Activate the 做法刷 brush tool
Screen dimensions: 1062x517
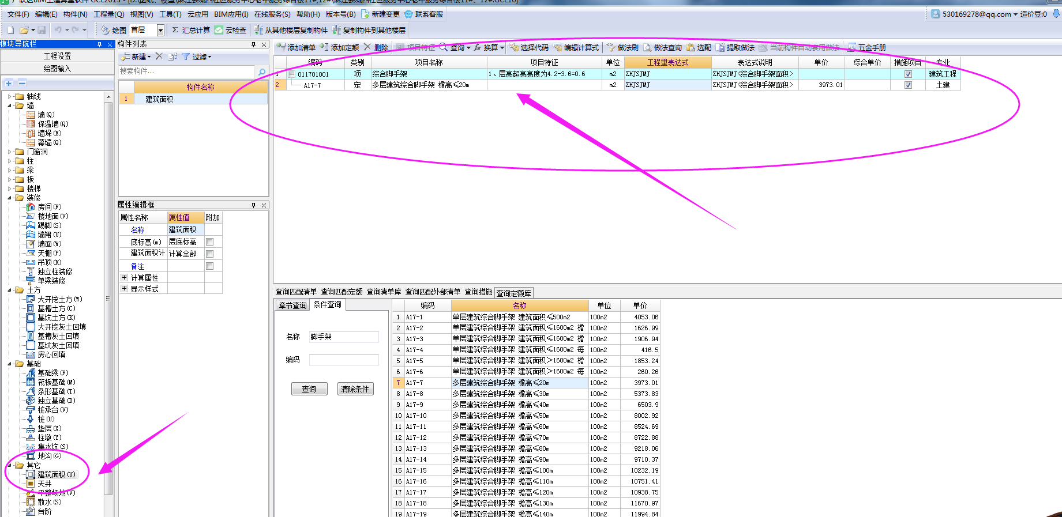pyautogui.click(x=622, y=47)
